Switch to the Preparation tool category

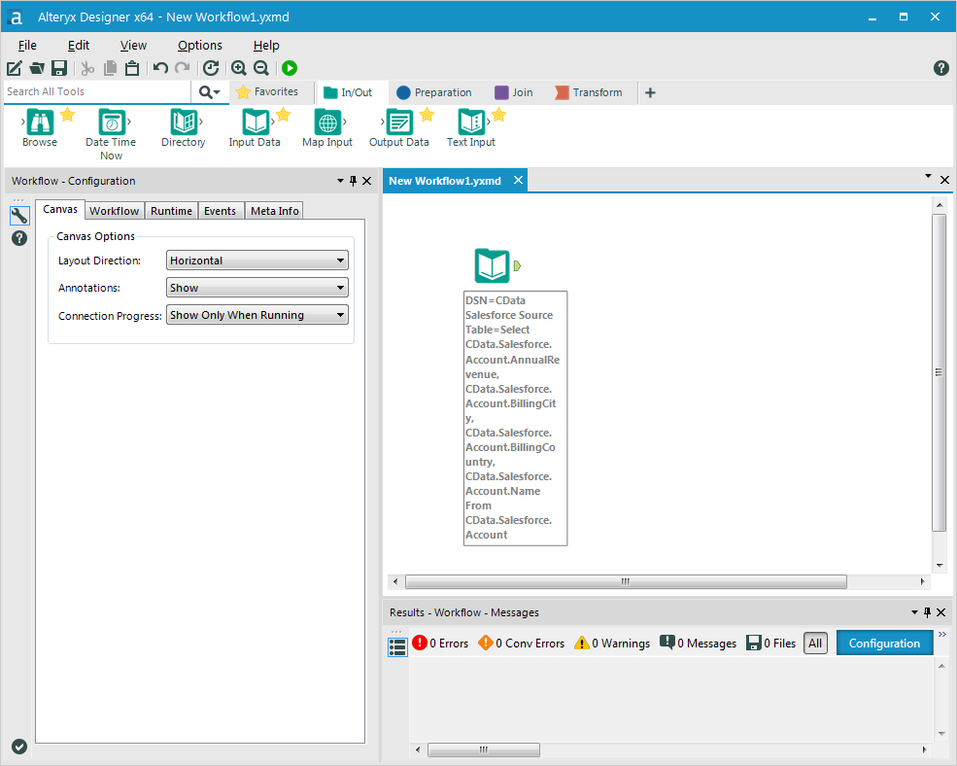434,92
